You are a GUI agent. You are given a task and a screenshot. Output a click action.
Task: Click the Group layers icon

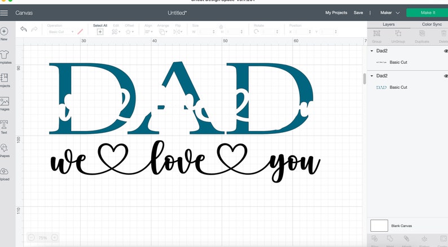pos(376,33)
